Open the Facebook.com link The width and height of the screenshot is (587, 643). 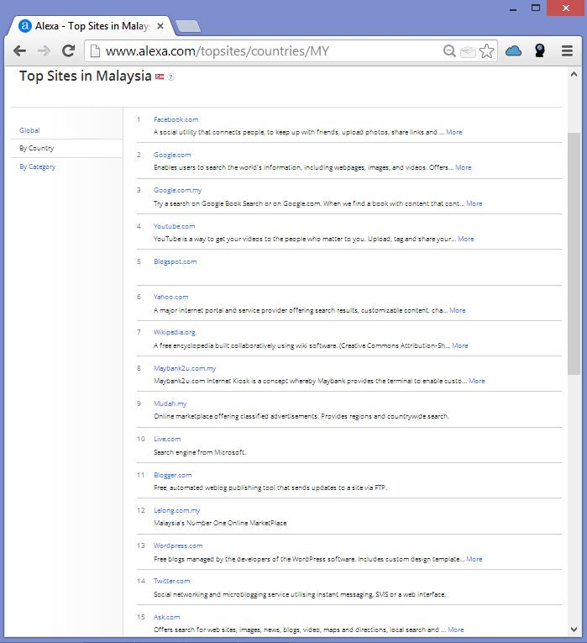tap(176, 119)
